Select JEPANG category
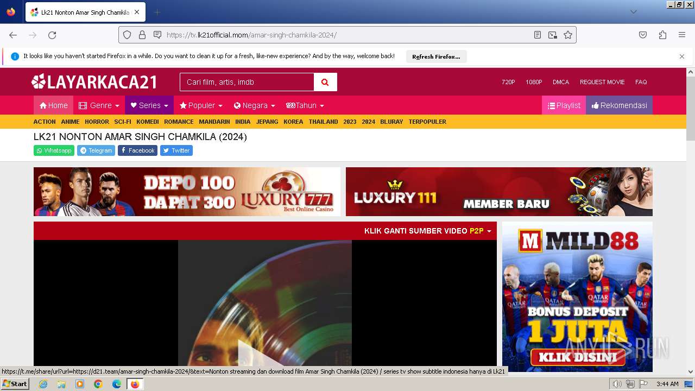This screenshot has height=391, width=695. [x=267, y=122]
